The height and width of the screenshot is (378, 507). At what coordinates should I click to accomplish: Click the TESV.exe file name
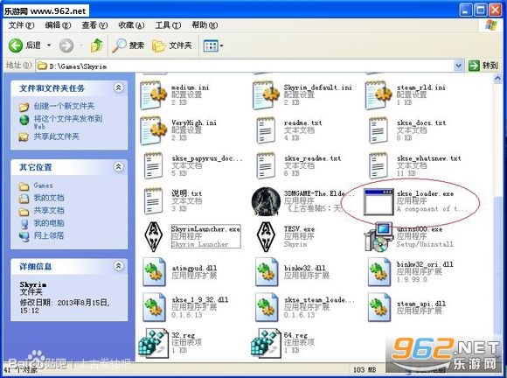[299, 229]
